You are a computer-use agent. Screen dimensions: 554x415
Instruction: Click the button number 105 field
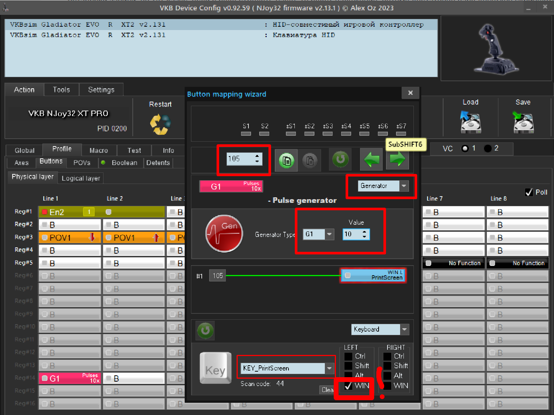click(240, 159)
